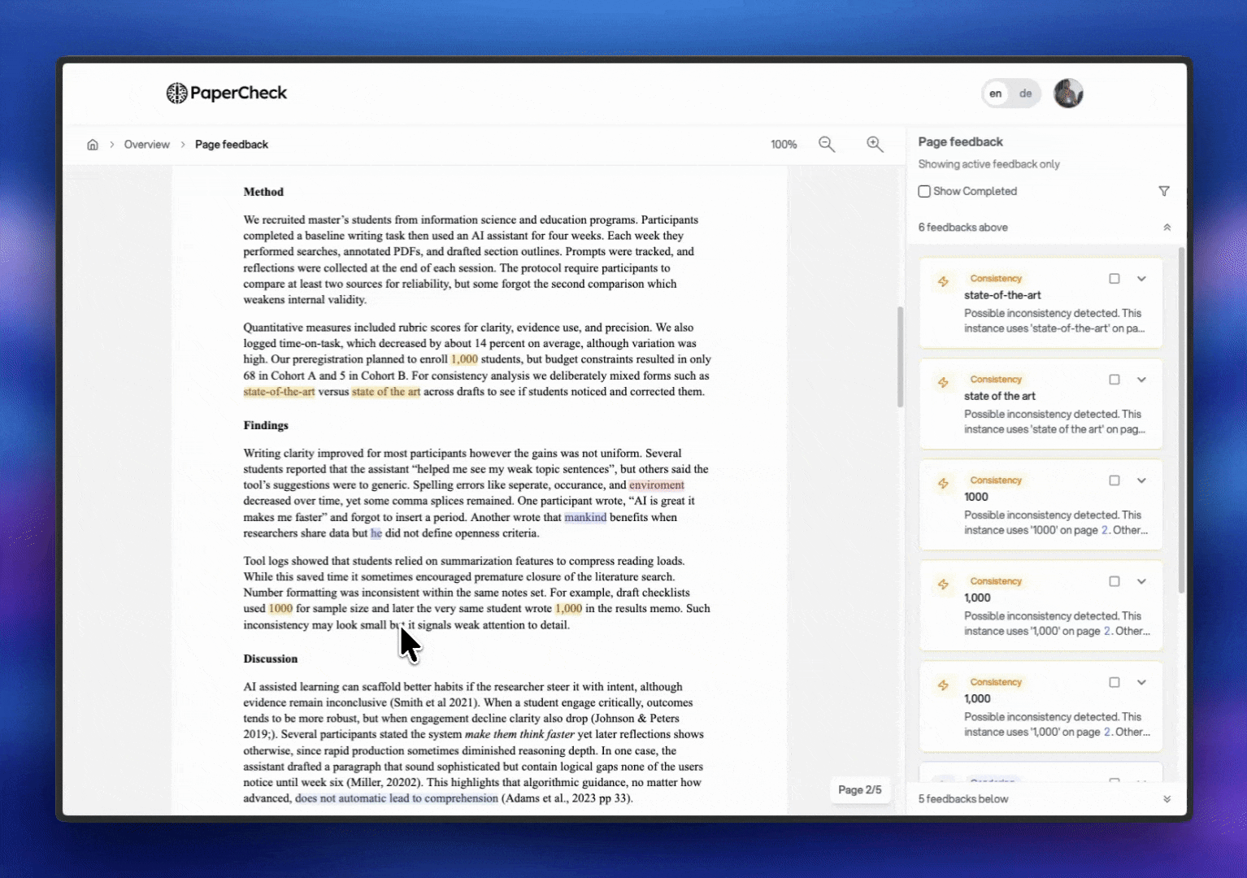Image resolution: width=1247 pixels, height=878 pixels.
Task: Click the home icon in the breadcrumb
Action: pos(93,145)
